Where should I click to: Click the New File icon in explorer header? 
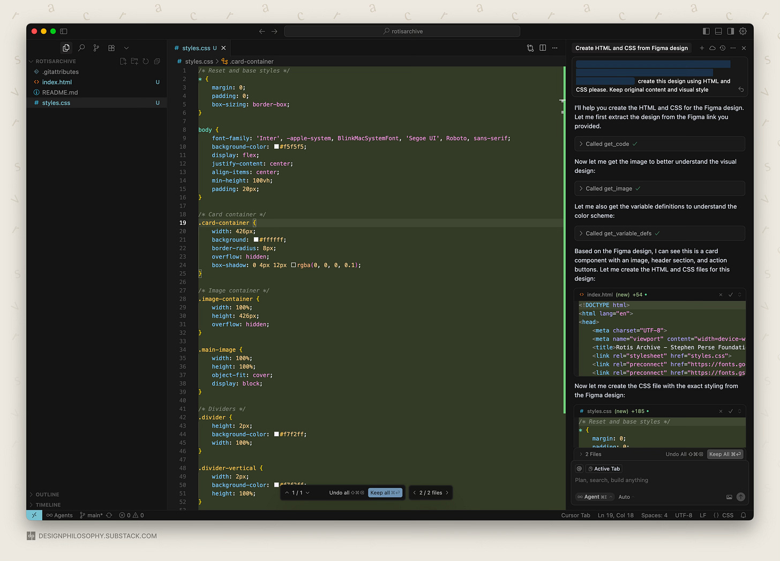[x=123, y=62]
